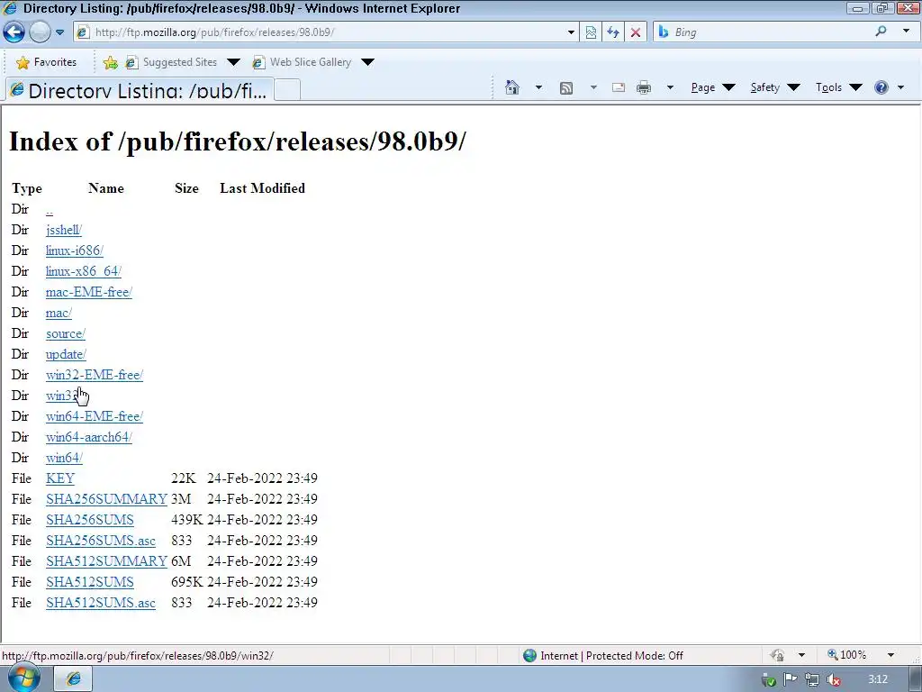Open the mac-EME-free/ directory link
Viewport: 922px width, 692px height.
(89, 292)
